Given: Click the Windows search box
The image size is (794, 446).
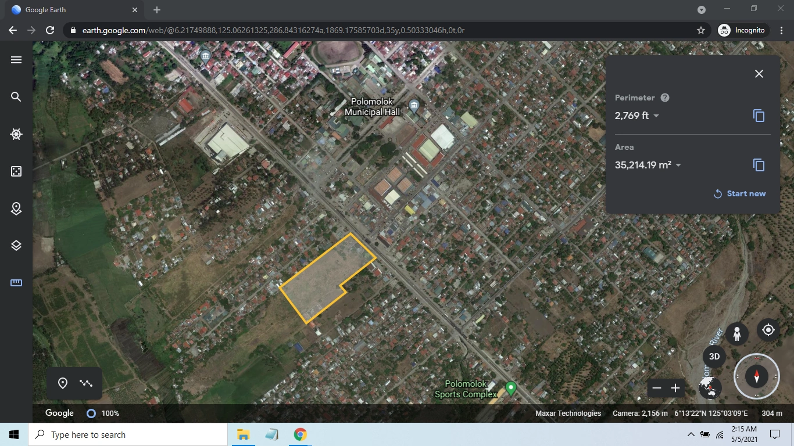Looking at the screenshot, I should coord(128,434).
